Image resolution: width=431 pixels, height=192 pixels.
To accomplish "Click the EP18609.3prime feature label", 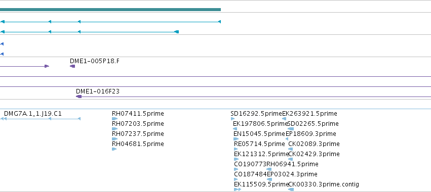I will pyautogui.click(x=311, y=134).
